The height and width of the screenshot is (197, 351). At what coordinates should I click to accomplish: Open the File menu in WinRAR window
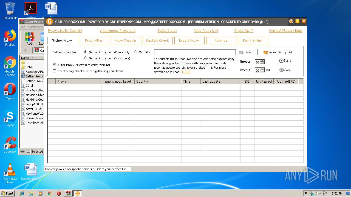(23, 27)
